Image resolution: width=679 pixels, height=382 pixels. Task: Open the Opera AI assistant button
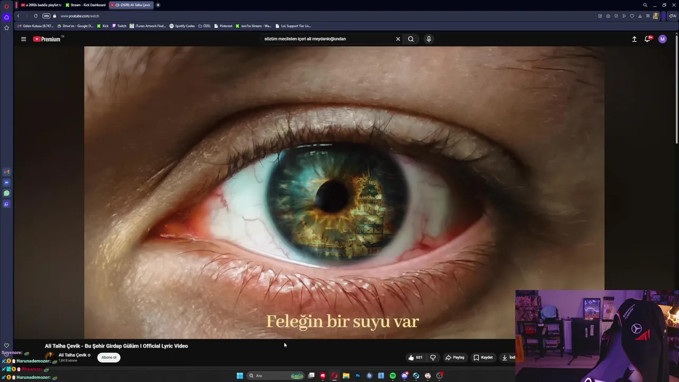coord(673,16)
